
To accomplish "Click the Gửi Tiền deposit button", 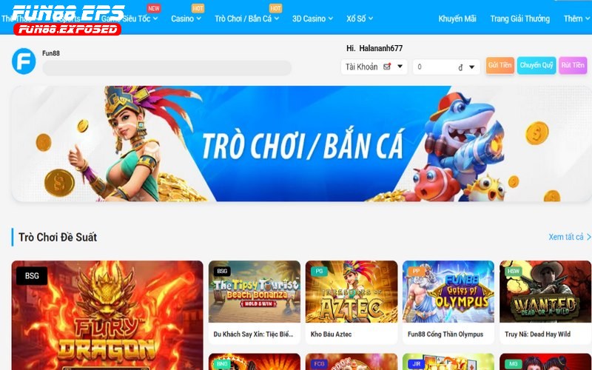I will coord(500,65).
